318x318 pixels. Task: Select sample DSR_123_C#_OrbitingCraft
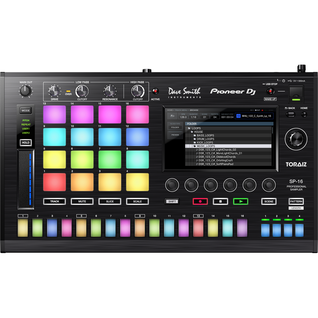click(229, 160)
